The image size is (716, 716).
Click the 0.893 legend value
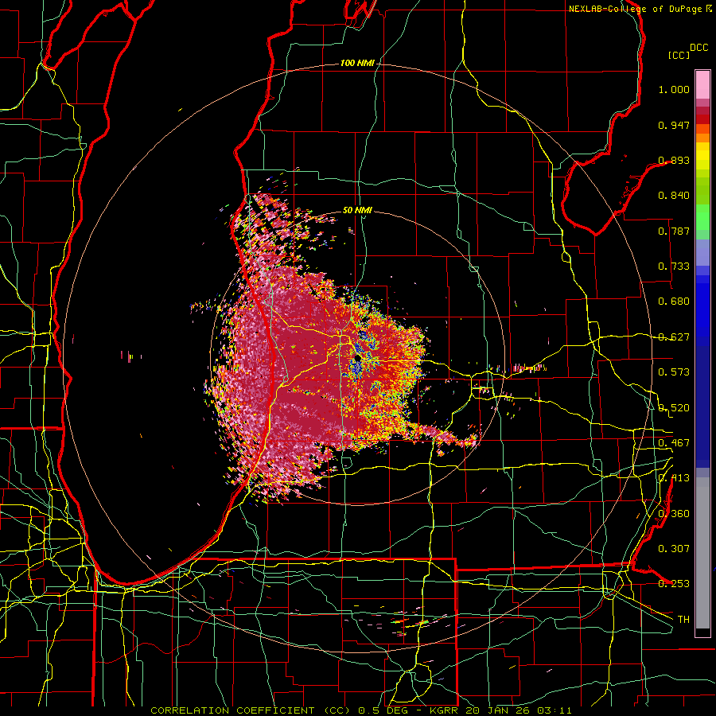point(674,160)
